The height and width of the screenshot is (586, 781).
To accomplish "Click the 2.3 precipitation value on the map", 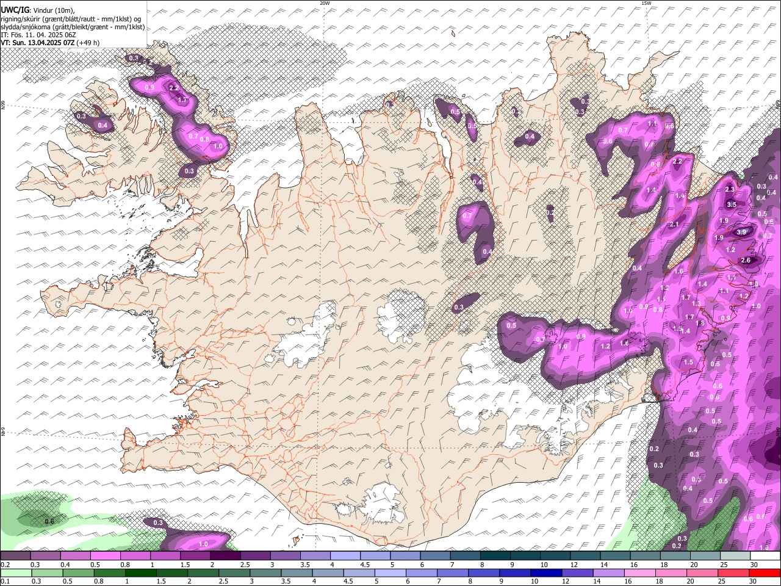I will click(x=730, y=189).
